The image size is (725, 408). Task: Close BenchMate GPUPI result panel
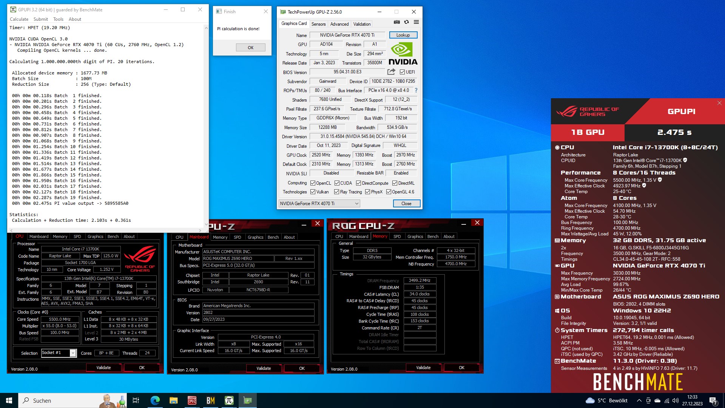[719, 103]
